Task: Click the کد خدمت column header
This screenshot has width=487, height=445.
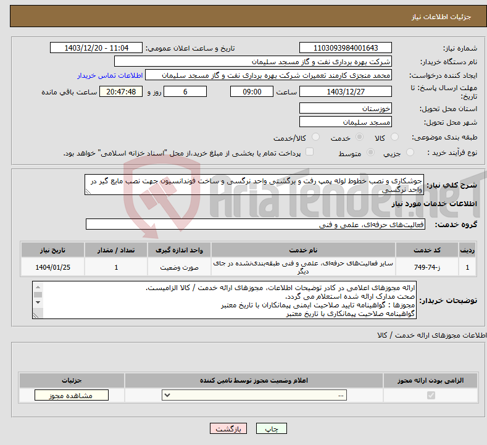Action: tap(427, 250)
